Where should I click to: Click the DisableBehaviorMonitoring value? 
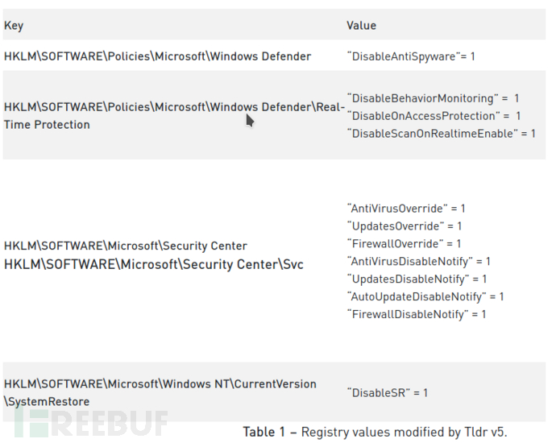(433, 98)
